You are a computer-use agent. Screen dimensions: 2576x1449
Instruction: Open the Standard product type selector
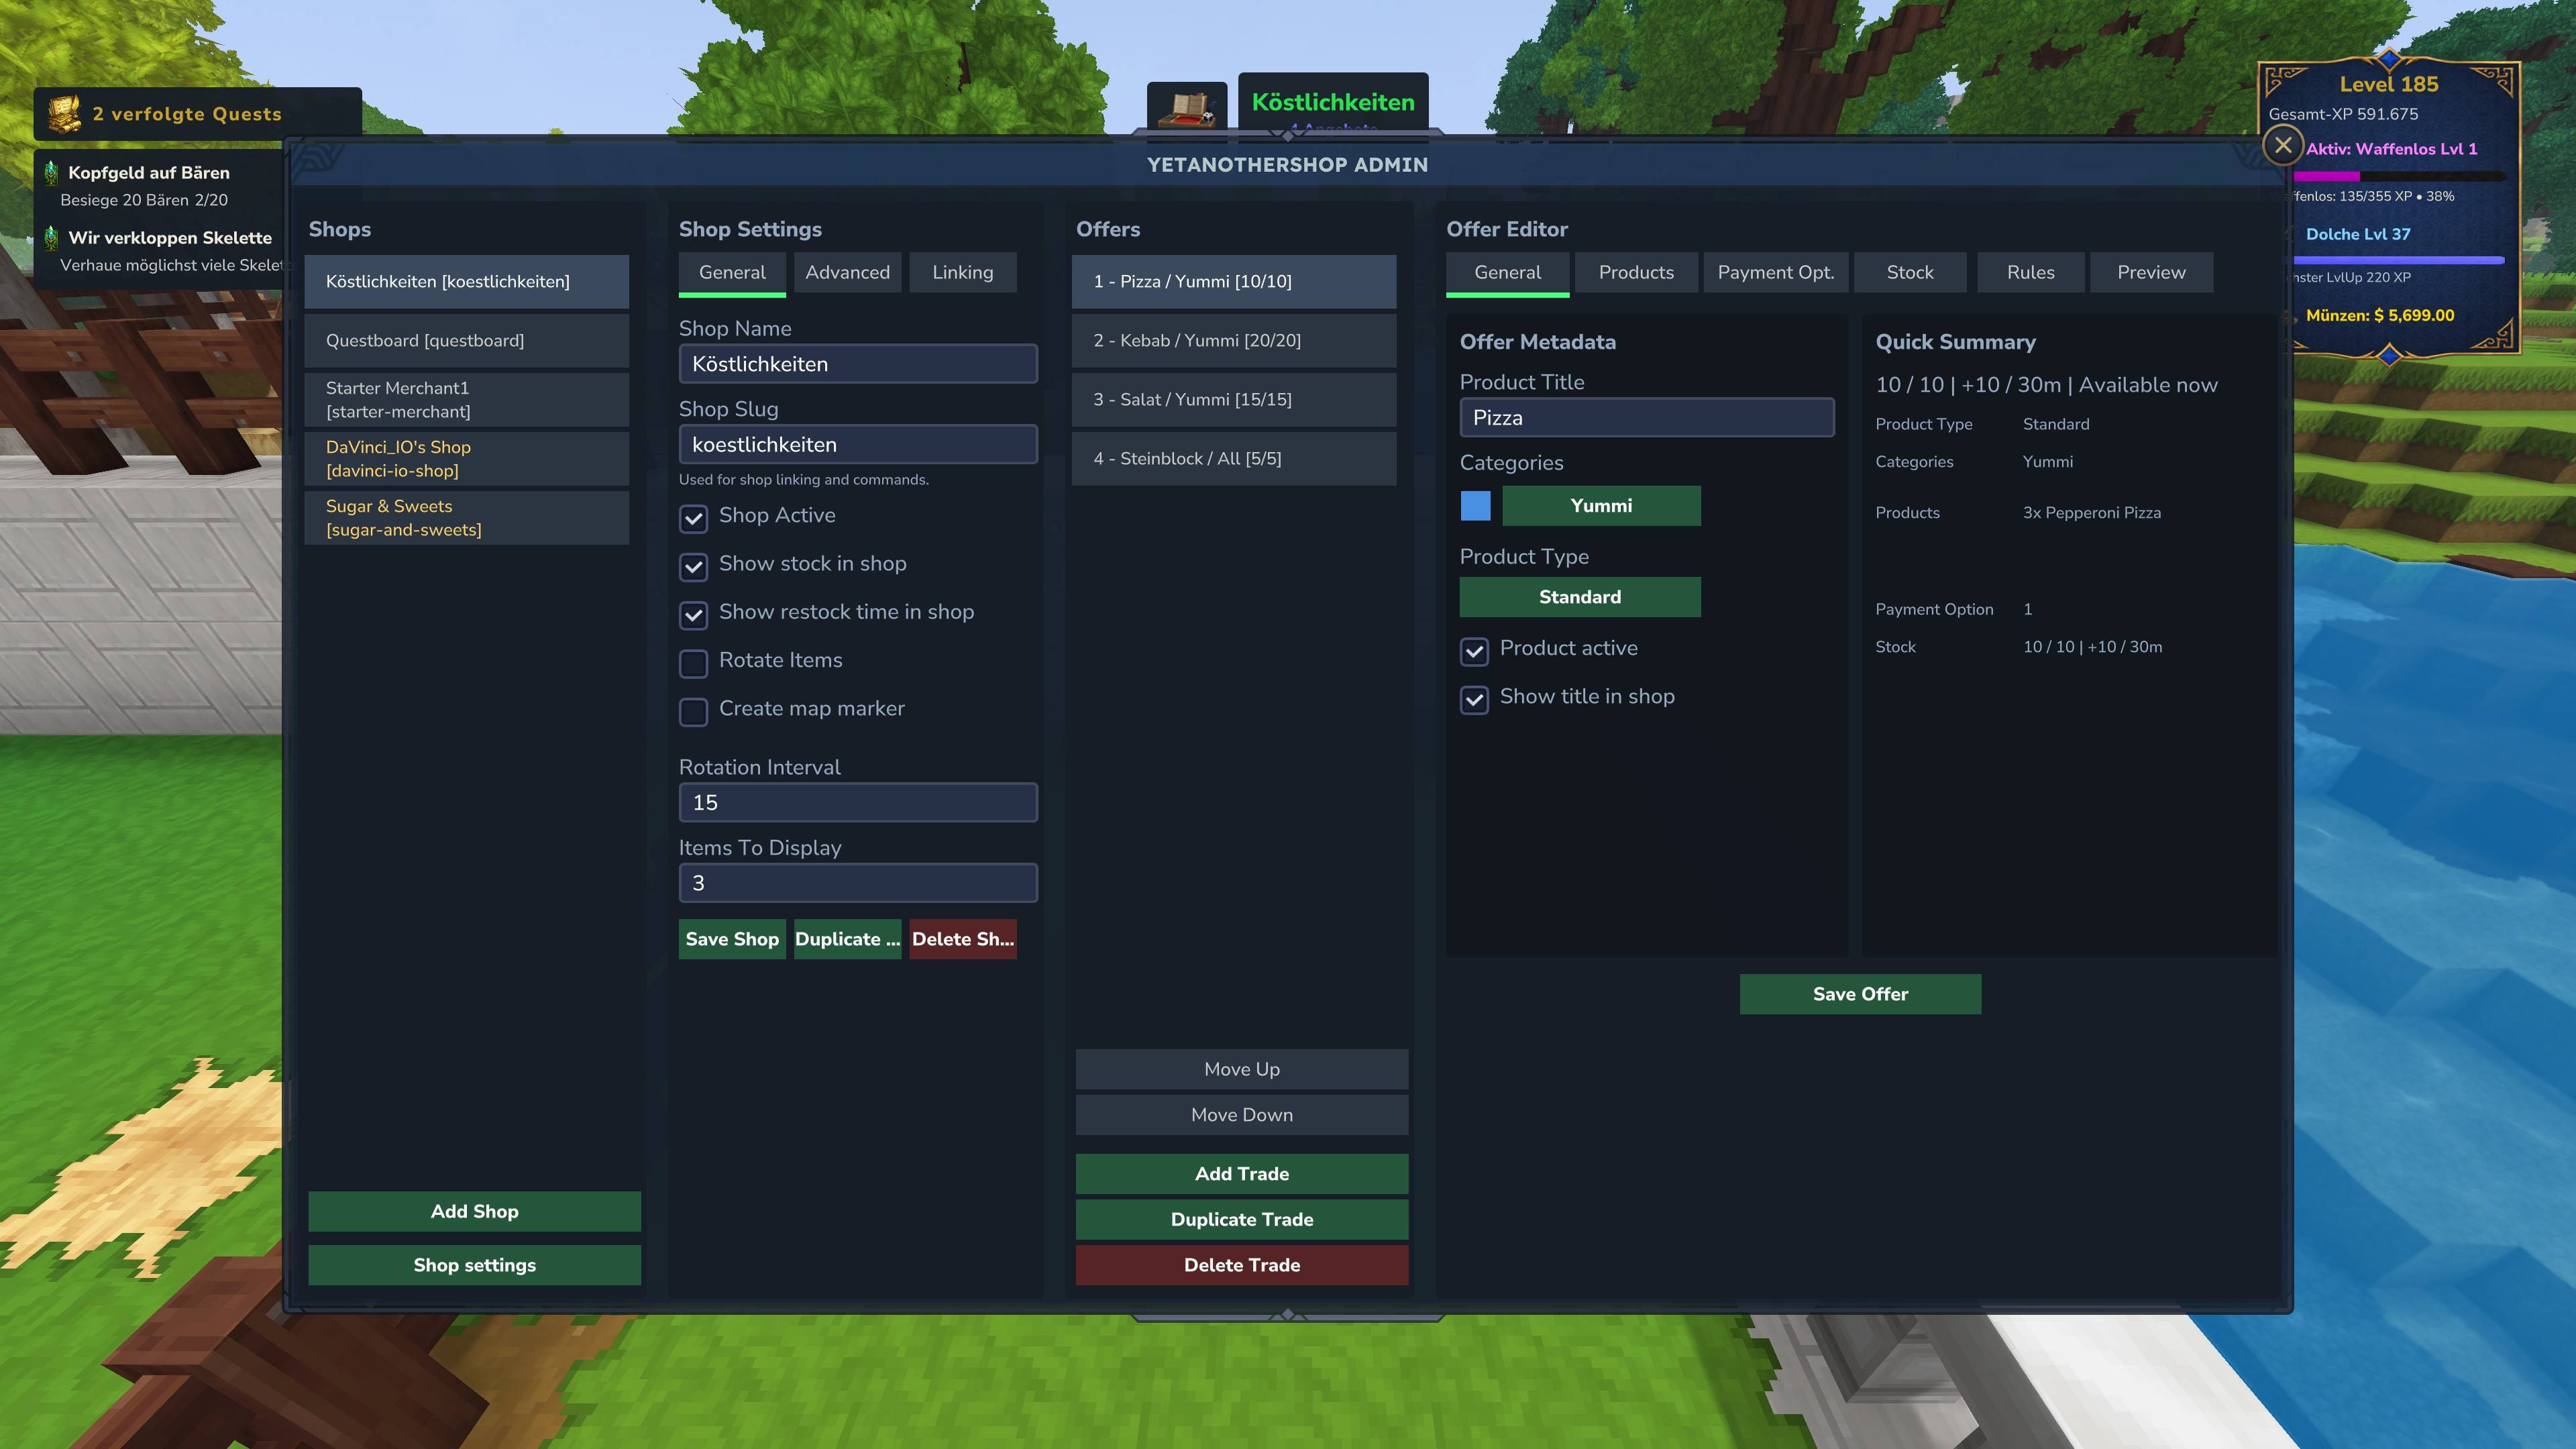[x=1580, y=597]
